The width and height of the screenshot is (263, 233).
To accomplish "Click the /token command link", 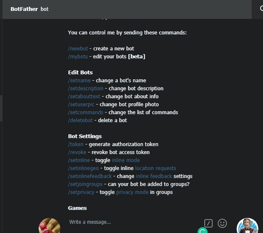I will point(76,144).
